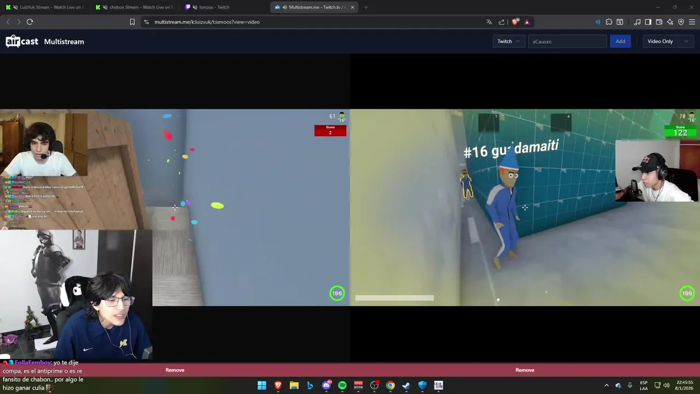Switch to the LuizVuk Stream tab
700x394 pixels.
pos(45,7)
